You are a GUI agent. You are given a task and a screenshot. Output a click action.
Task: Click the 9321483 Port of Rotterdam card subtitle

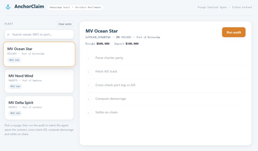click(26, 54)
